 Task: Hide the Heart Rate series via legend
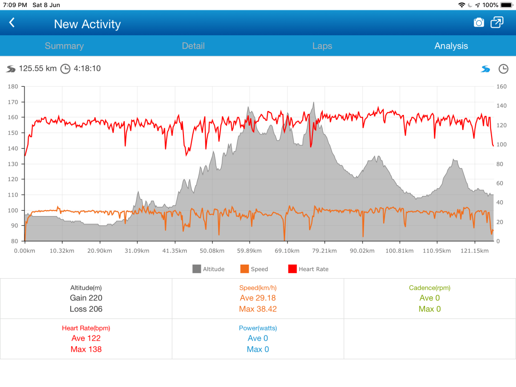point(313,269)
